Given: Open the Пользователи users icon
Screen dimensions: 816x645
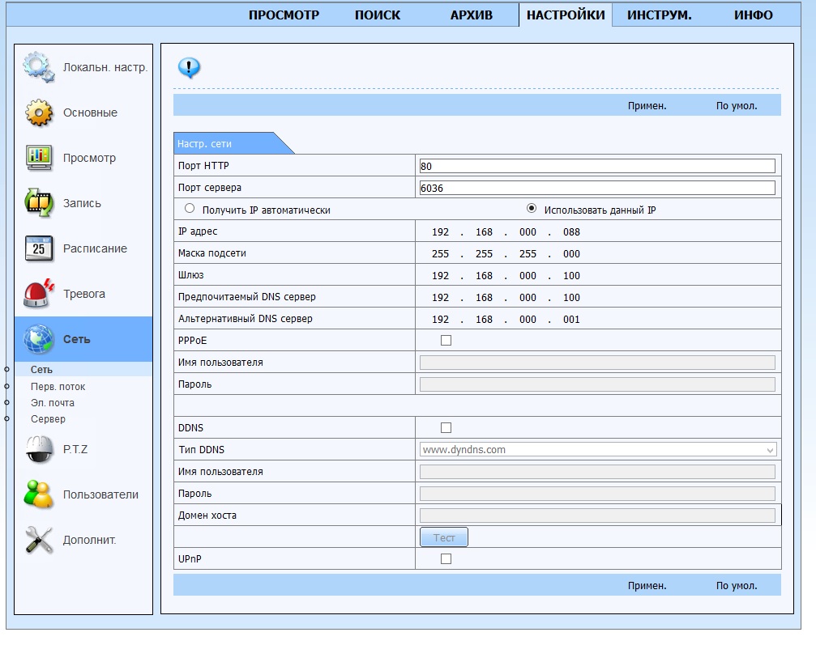Looking at the screenshot, I should click(x=38, y=494).
